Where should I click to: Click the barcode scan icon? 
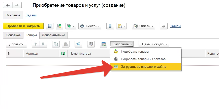tap(91, 44)
